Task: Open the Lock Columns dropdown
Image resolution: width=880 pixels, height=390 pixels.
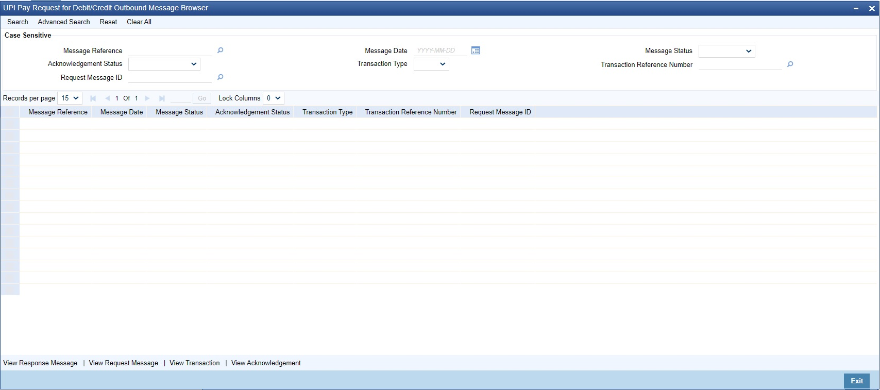Action: pos(273,98)
